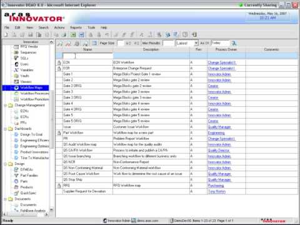Select the Gate 1 row name
Screen dimensions: 300x225
[67, 74]
